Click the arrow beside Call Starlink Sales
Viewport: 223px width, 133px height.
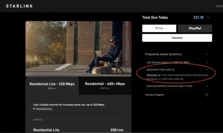(x=207, y=63)
